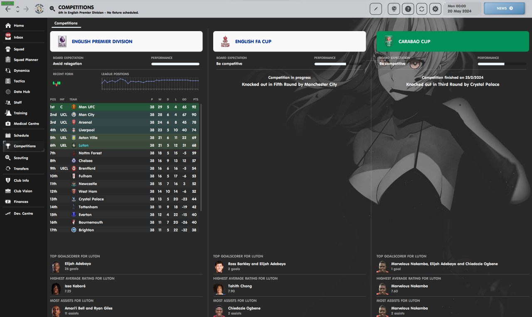The width and height of the screenshot is (532, 317).
Task: Open the Luton club badge menu
Action: [x=39, y=9]
